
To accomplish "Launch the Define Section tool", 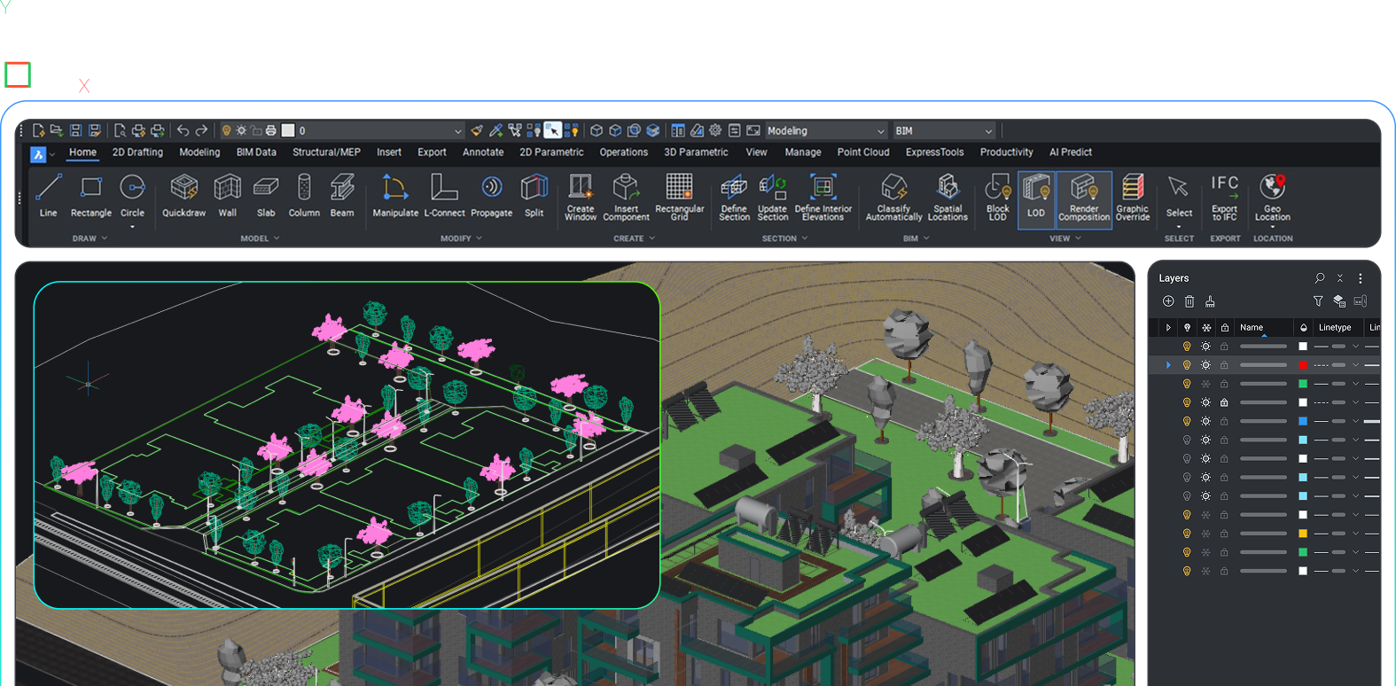I will [734, 197].
